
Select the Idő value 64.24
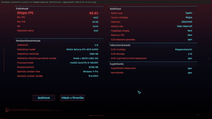point(95,26)
